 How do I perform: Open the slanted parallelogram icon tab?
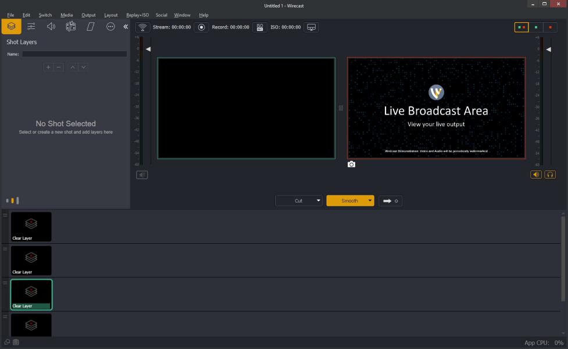click(x=91, y=26)
